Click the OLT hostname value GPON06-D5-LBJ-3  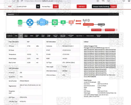click(68, 46)
